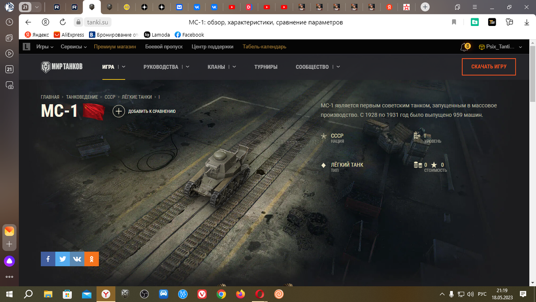
Task: Go to ГЛАВНАЯ breadcrumb link
Action: pos(50,97)
